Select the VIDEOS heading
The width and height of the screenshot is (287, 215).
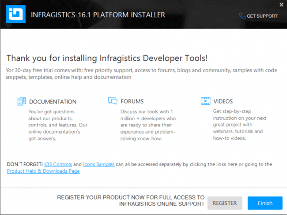(223, 101)
